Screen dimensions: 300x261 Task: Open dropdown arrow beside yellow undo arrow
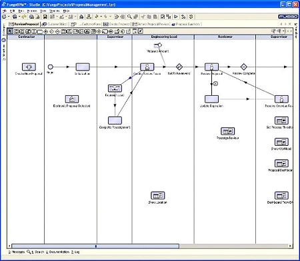click(101, 17)
